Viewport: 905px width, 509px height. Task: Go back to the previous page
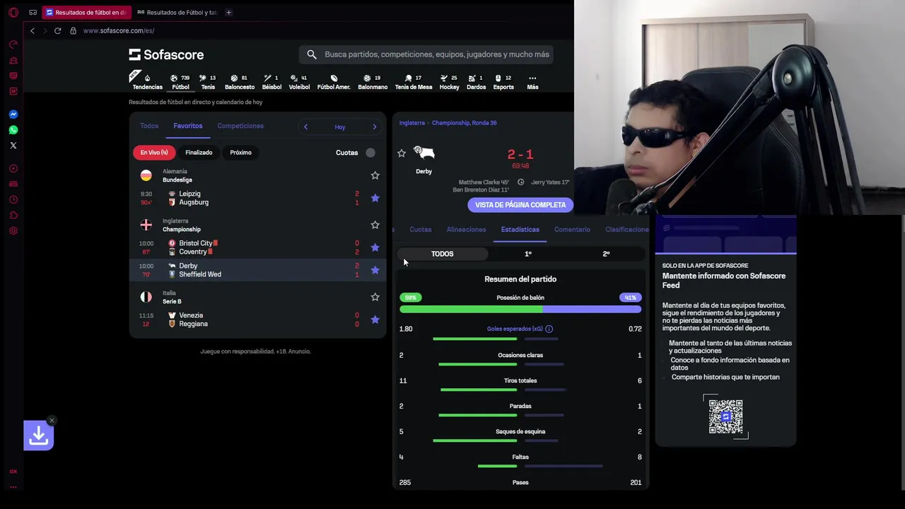[x=32, y=30]
